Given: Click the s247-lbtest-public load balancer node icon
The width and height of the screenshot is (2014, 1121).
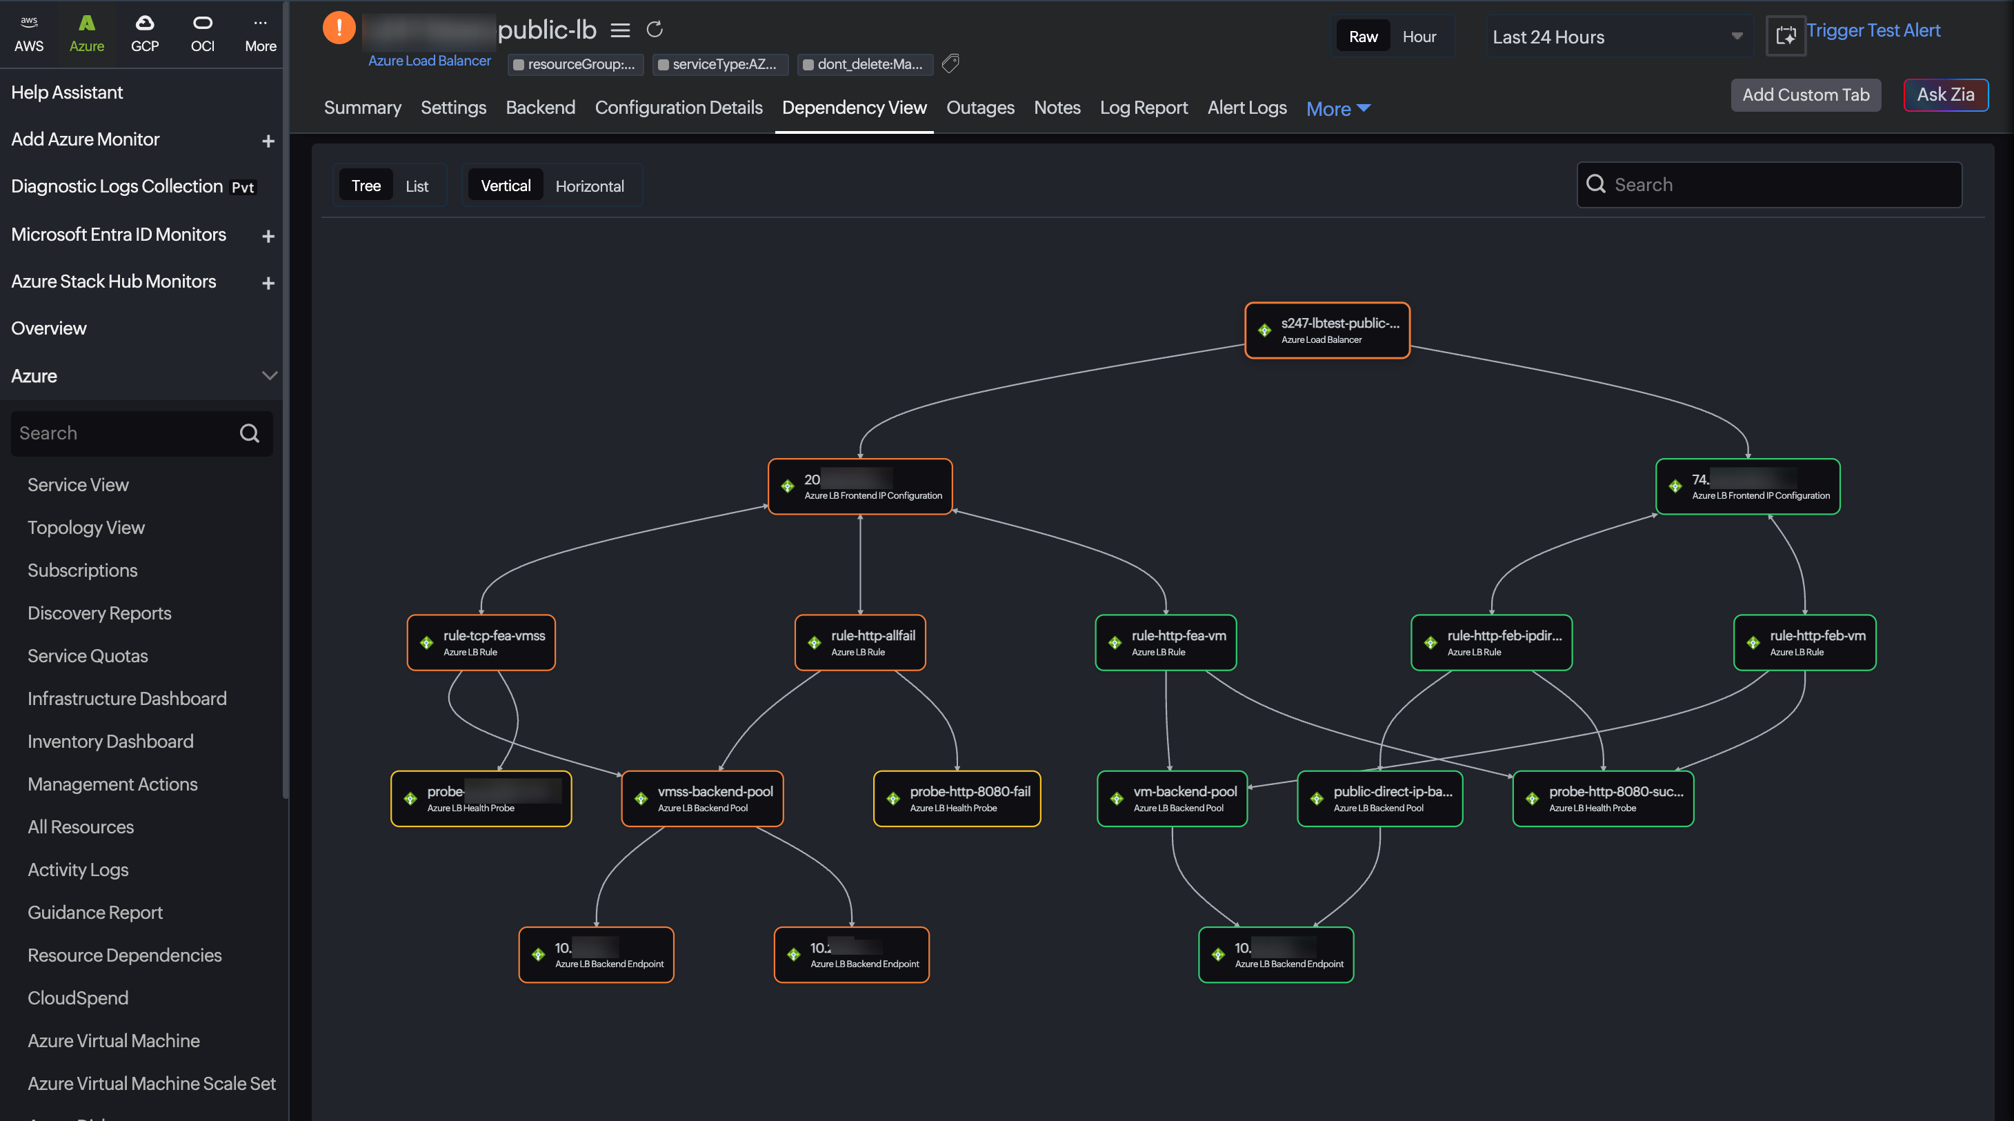Looking at the screenshot, I should coord(1264,330).
